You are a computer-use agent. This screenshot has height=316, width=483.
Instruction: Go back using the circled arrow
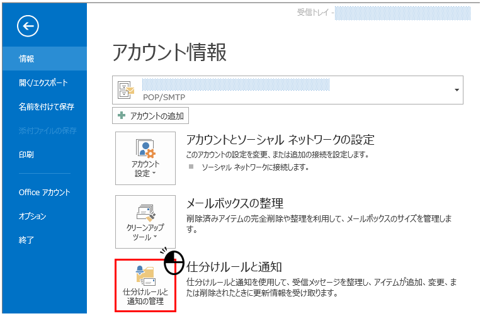pyautogui.click(x=28, y=26)
